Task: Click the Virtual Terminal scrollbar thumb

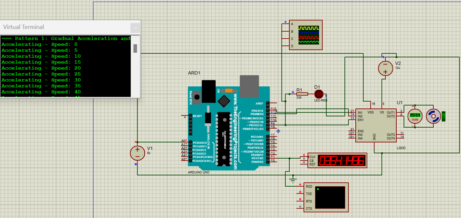Action: (135, 48)
